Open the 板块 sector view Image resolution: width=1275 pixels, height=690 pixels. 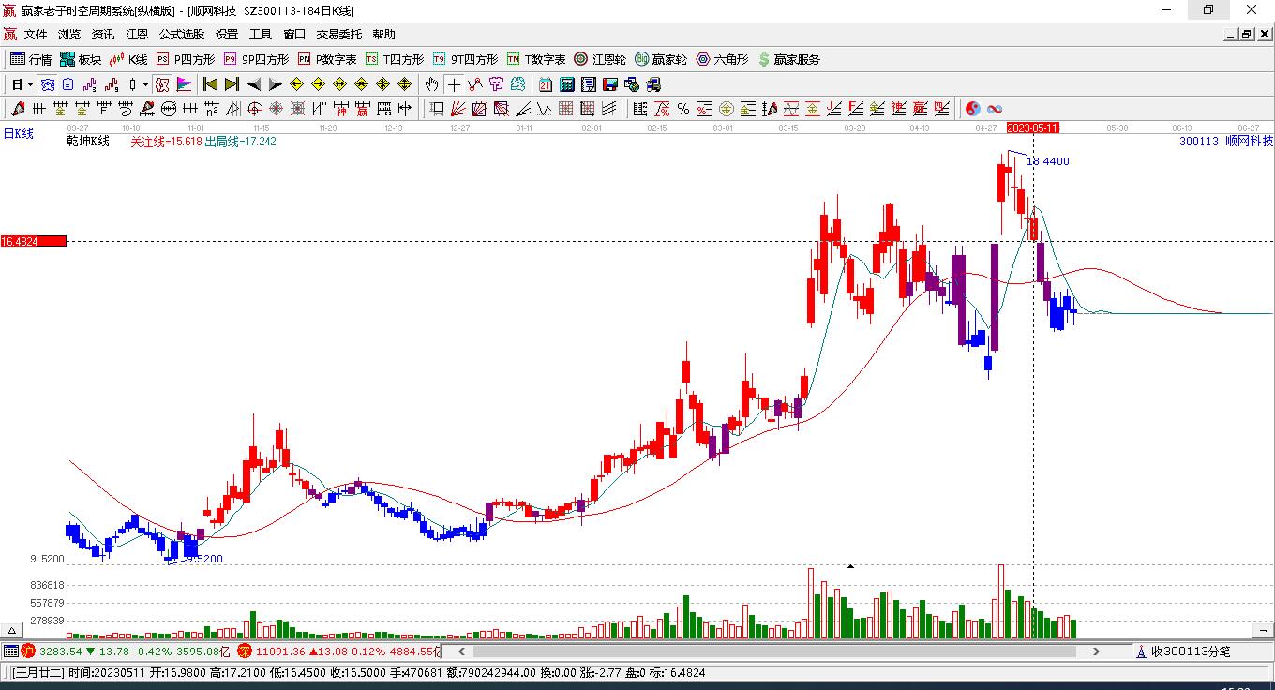pos(81,59)
